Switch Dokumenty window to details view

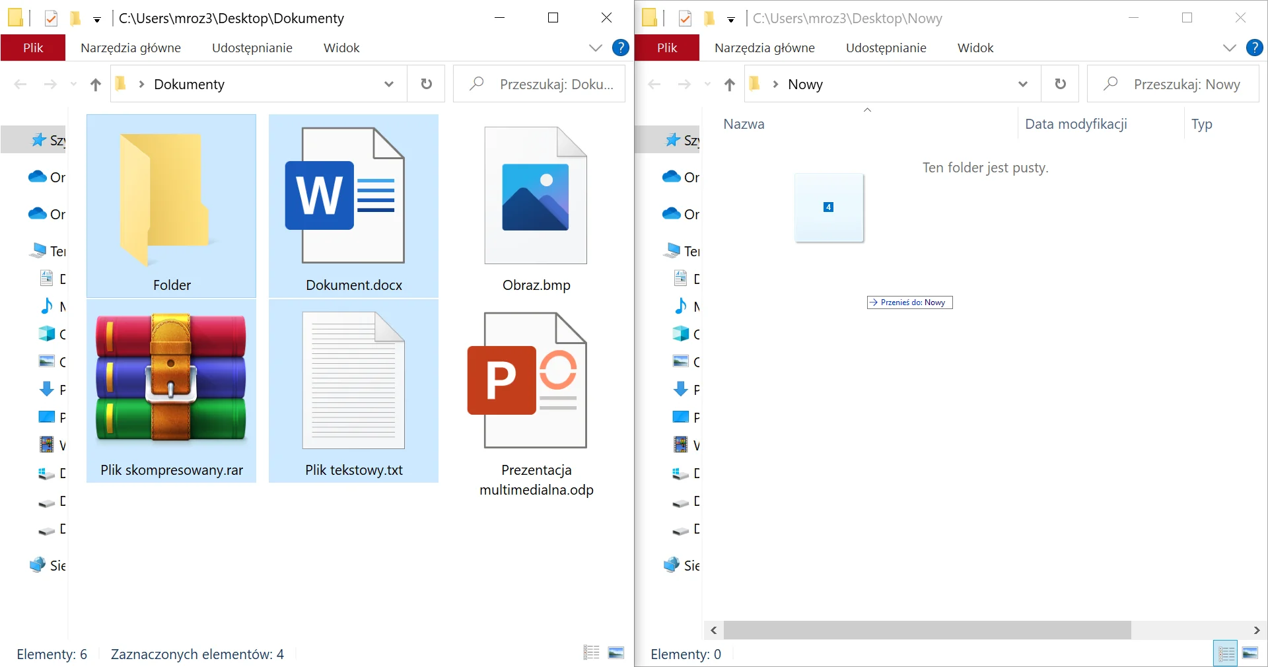tap(592, 653)
